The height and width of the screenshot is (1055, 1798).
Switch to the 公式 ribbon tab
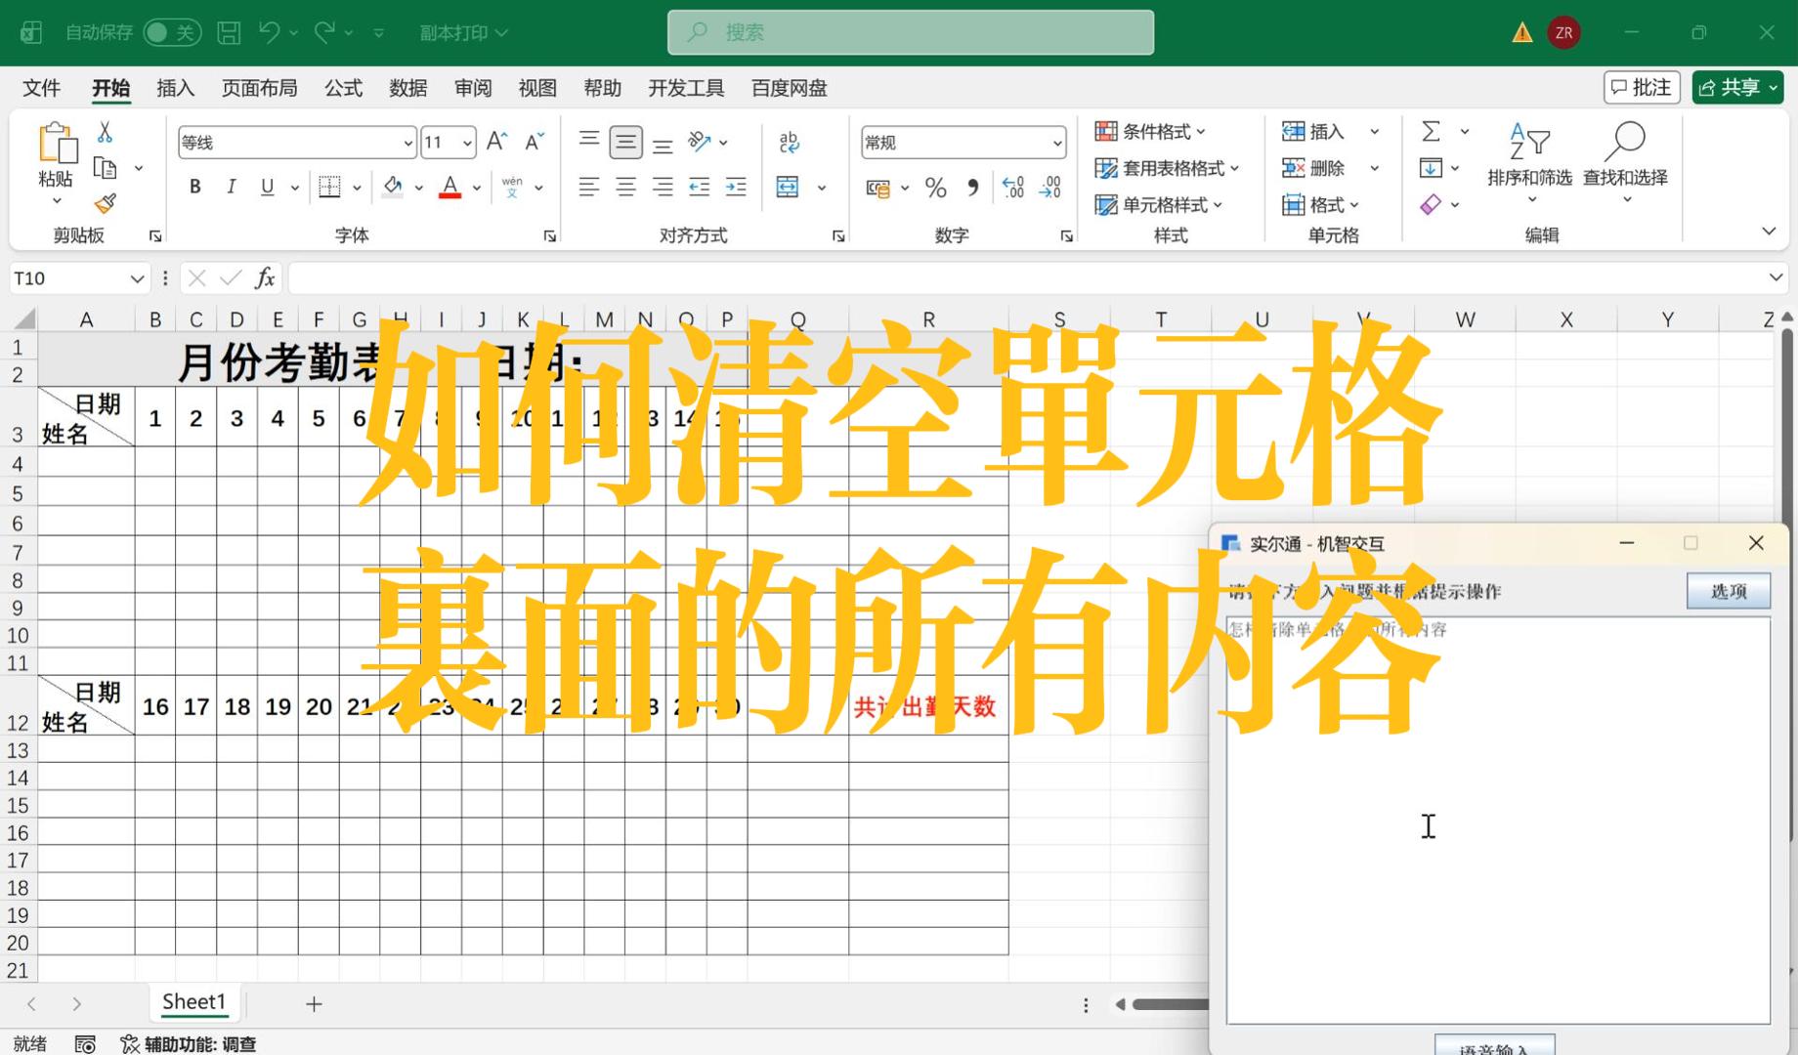[343, 88]
